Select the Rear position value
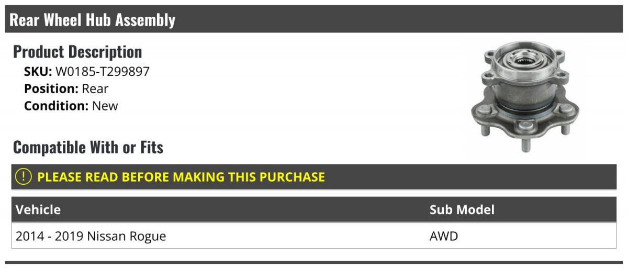 tap(95, 88)
